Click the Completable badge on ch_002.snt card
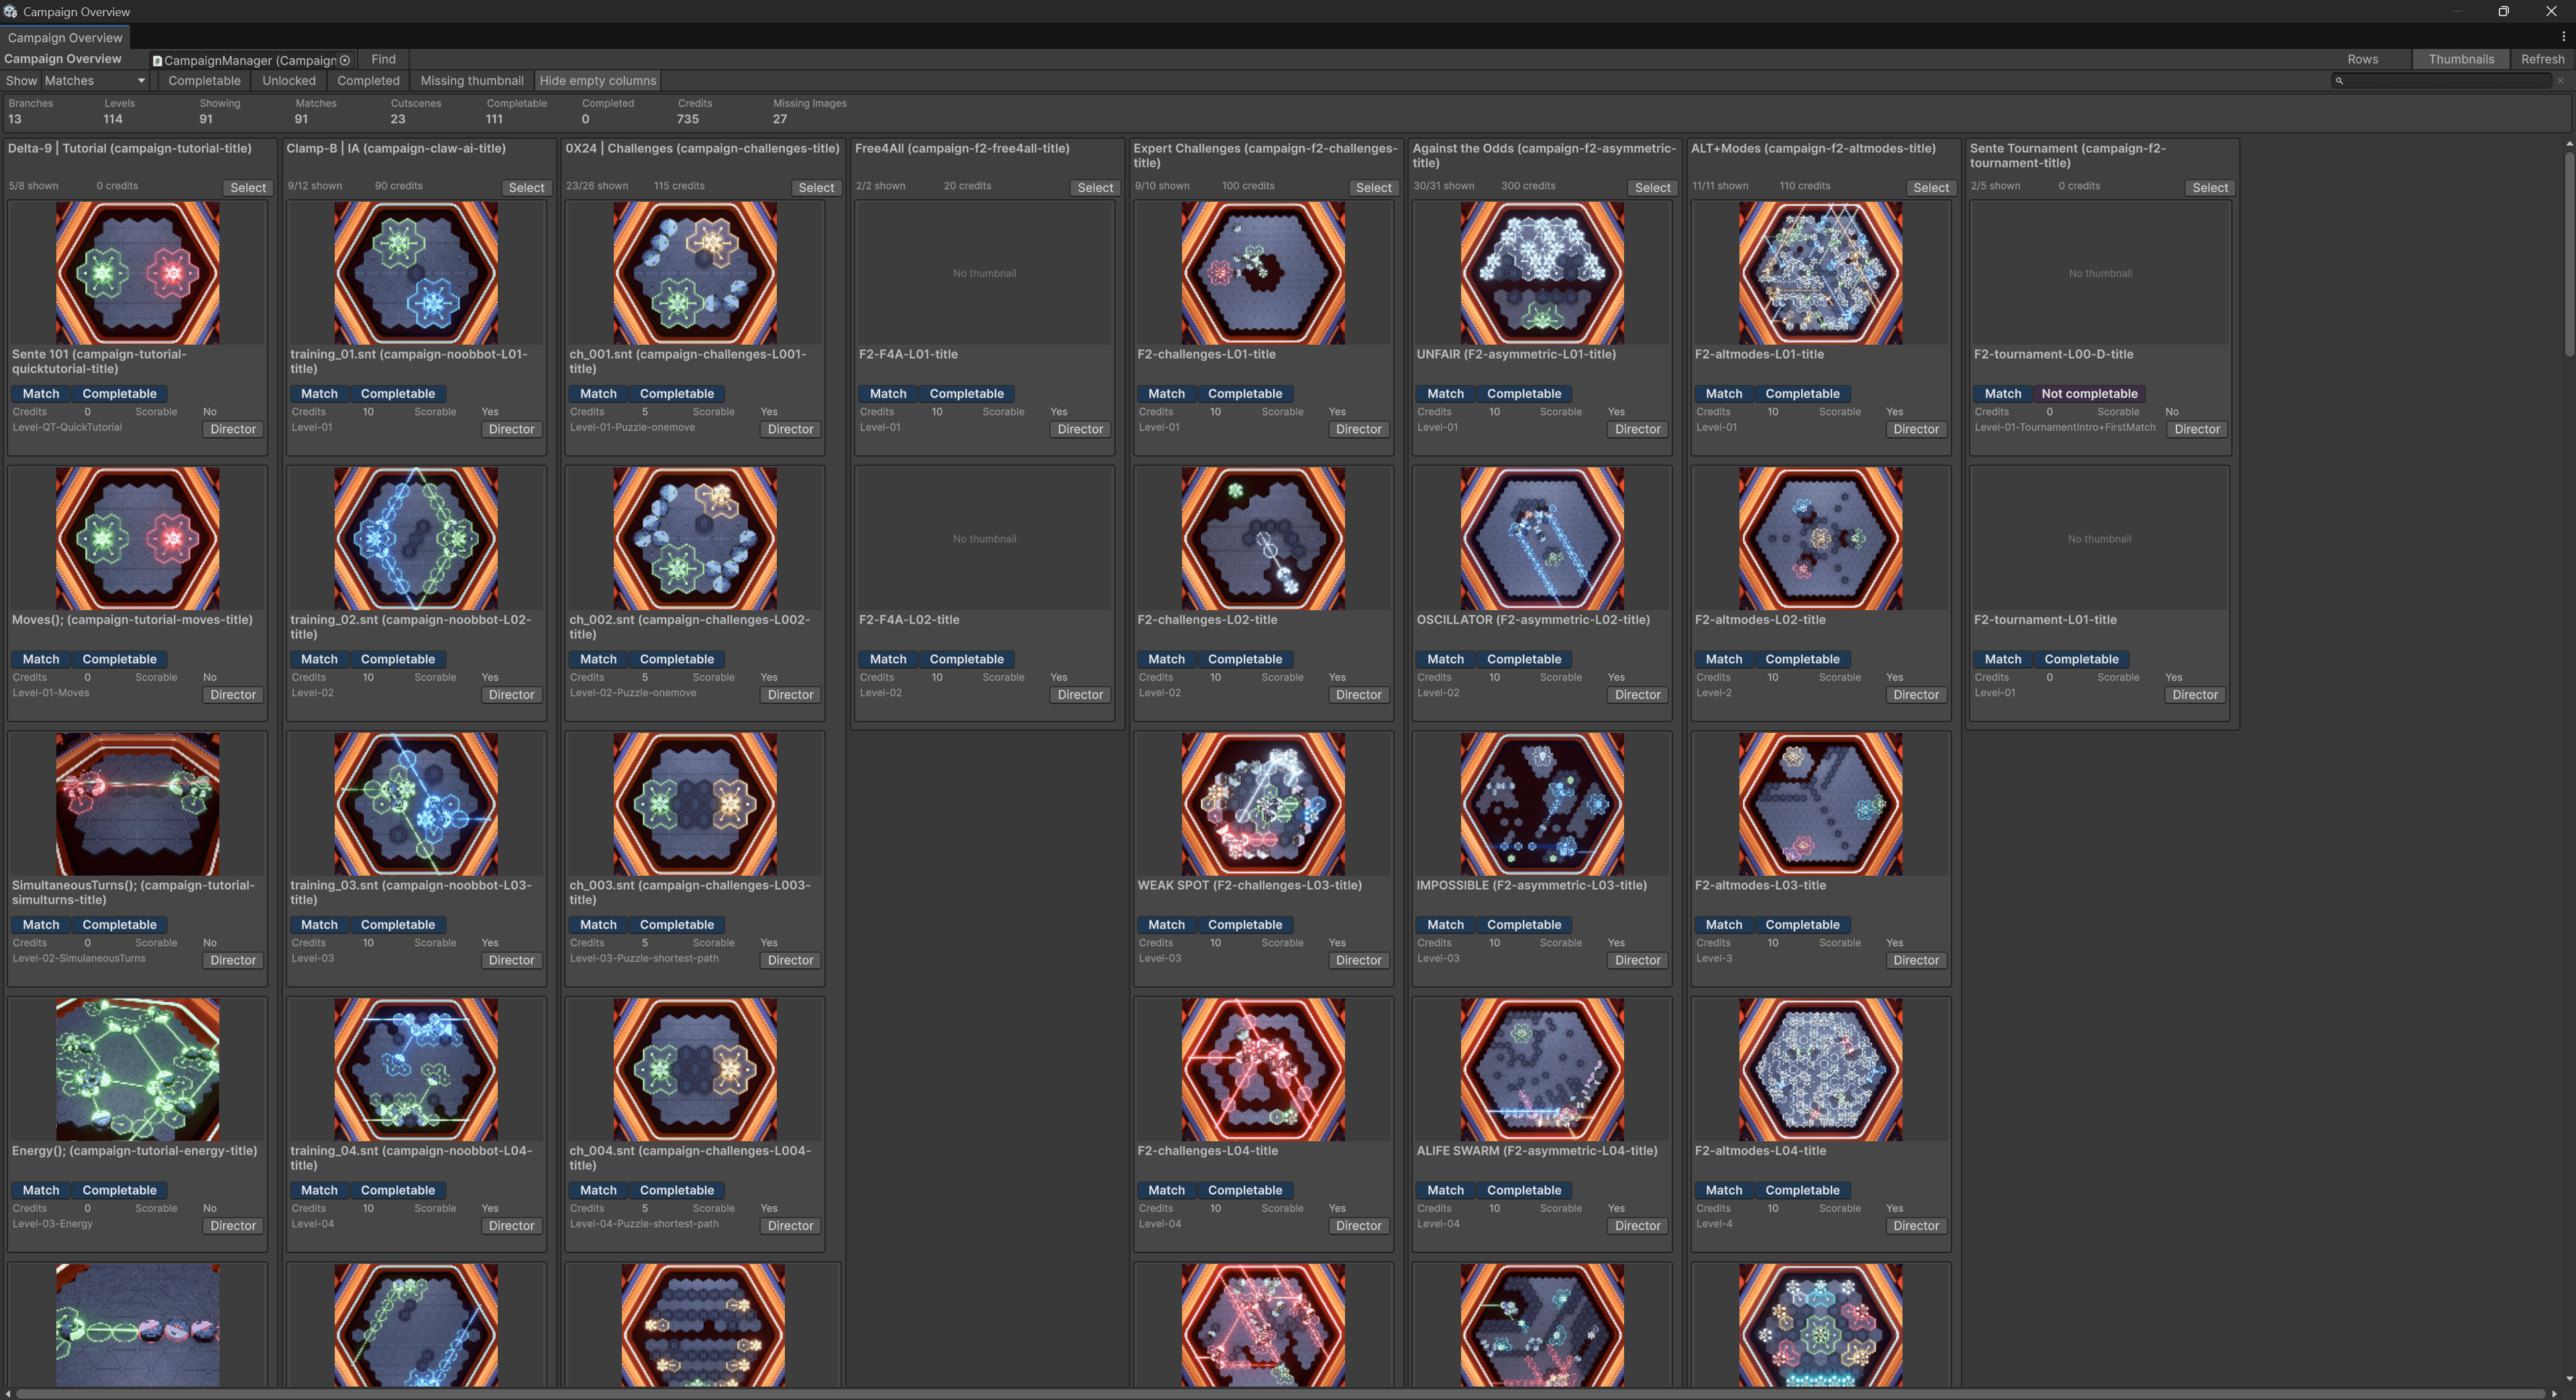Image resolution: width=2576 pixels, height=1400 pixels. 677,660
